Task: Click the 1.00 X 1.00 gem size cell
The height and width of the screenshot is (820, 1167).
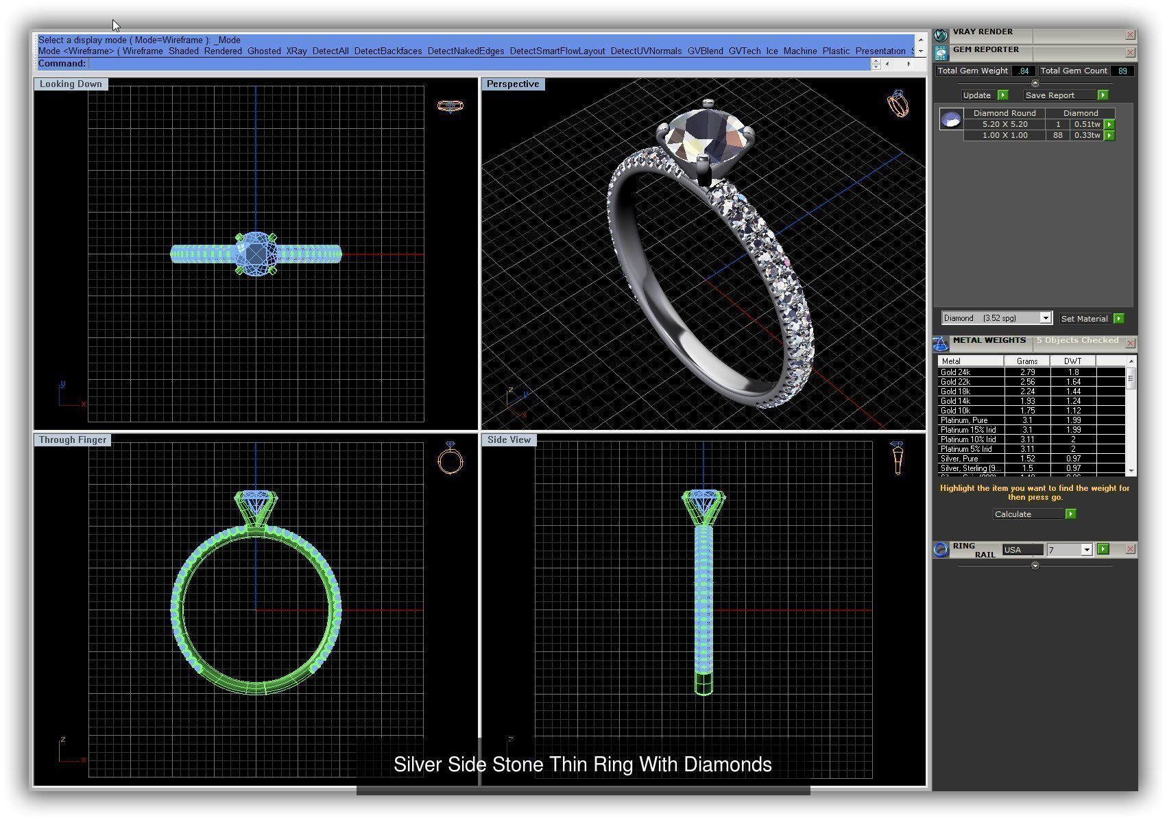Action: point(1004,136)
